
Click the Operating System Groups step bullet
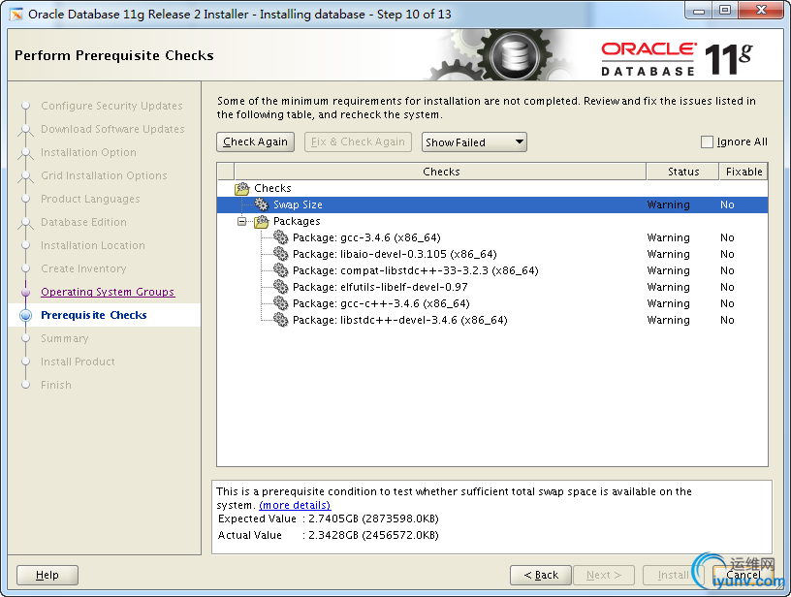pyautogui.click(x=26, y=292)
